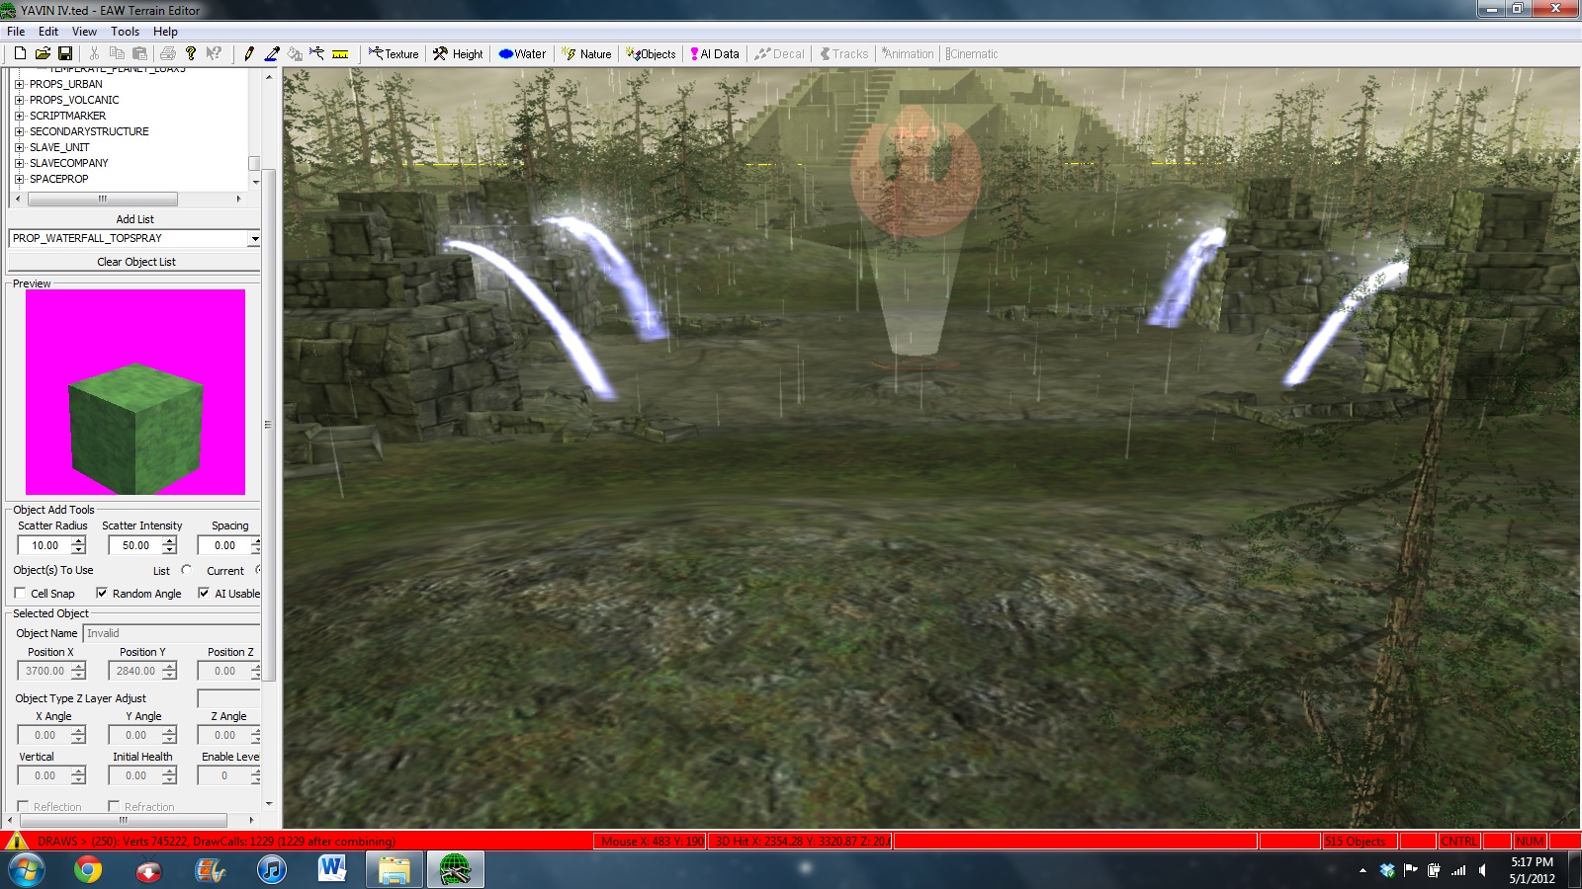The image size is (1582, 889).
Task: Click the Spacing value field
Action: (225, 545)
